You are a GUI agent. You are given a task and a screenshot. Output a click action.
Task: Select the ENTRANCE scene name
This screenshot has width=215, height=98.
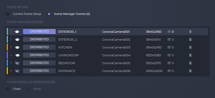67,71
